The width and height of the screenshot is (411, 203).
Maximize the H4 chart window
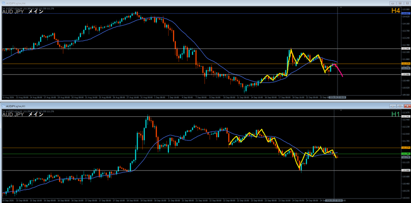pos(400,3)
